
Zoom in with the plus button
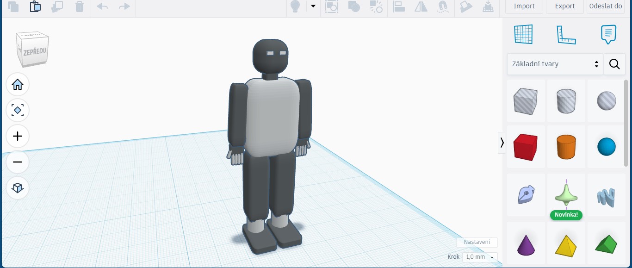click(x=18, y=136)
